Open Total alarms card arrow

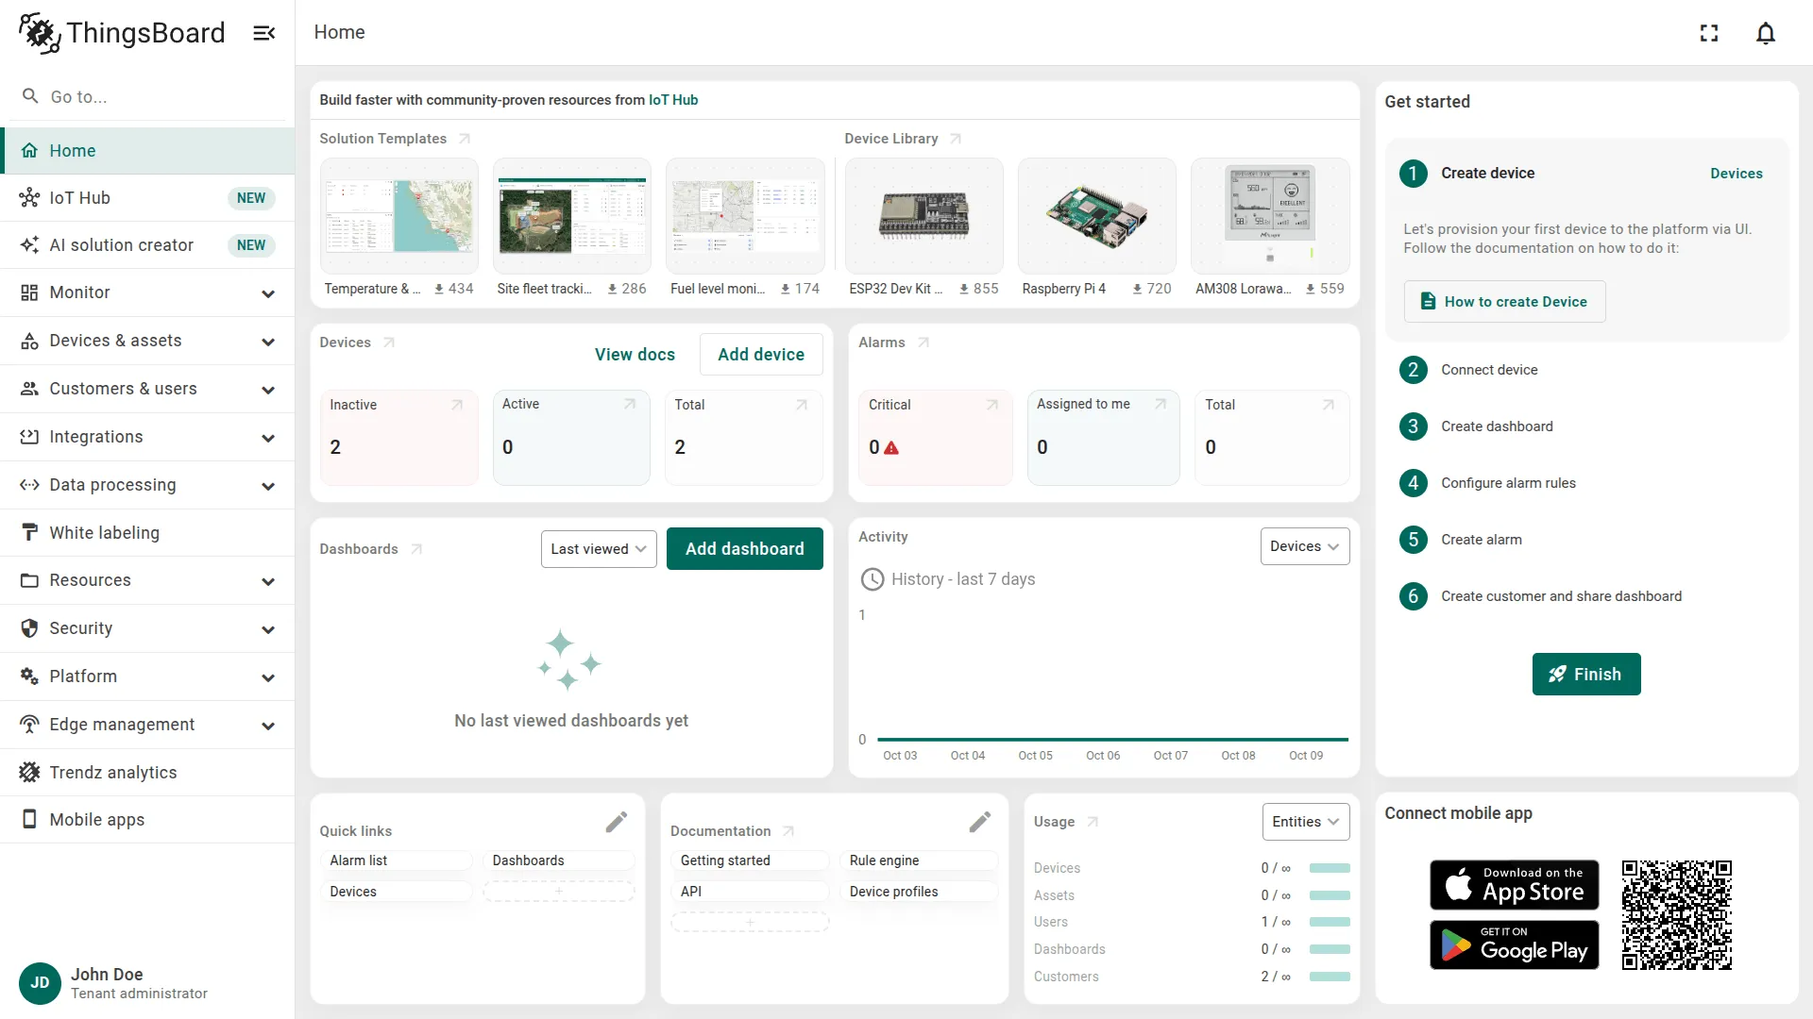(1329, 405)
